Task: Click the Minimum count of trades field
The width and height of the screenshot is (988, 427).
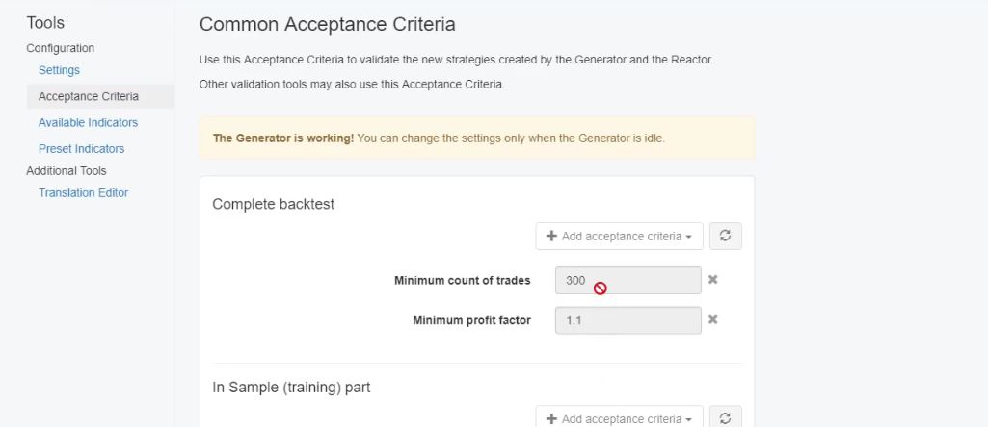Action: [628, 281]
